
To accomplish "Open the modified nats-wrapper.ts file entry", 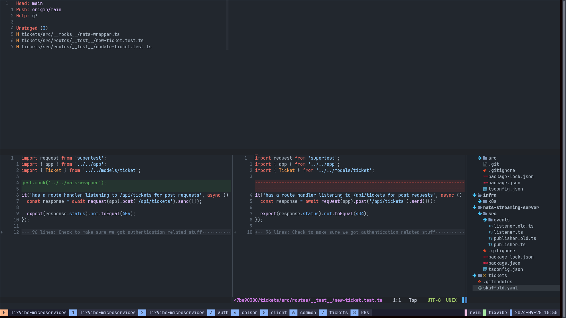I will pyautogui.click(x=70, y=34).
